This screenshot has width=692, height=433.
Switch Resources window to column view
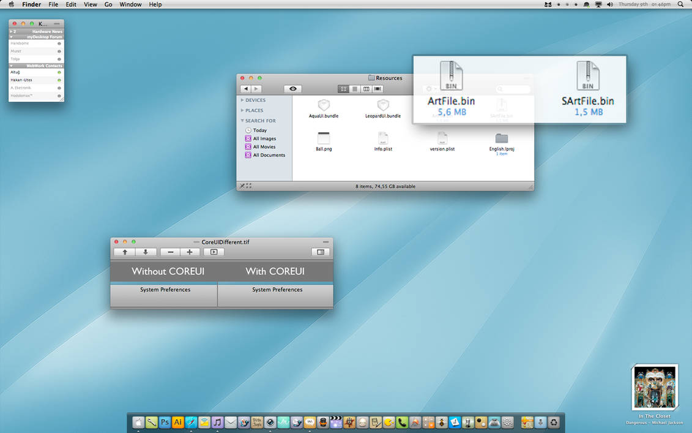[x=366, y=89]
